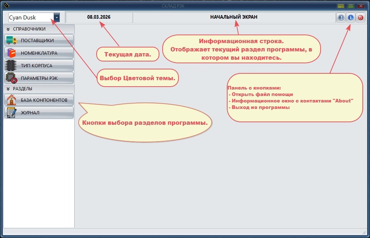Collapse the РАЗДЕЛЫ section chevron

pyautogui.click(x=8, y=89)
